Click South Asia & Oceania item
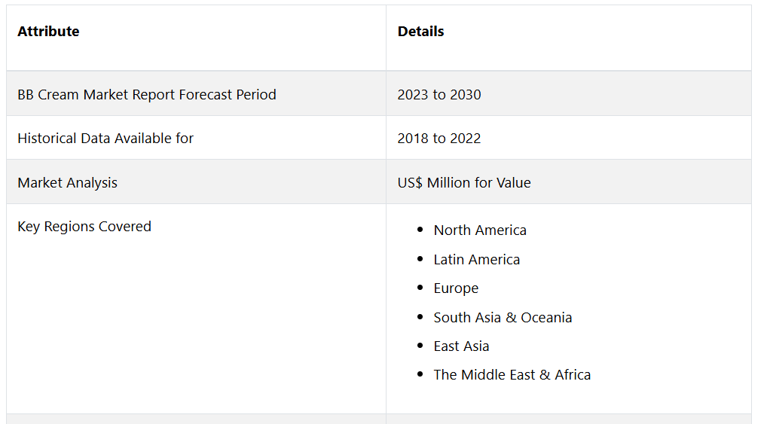 [503, 318]
